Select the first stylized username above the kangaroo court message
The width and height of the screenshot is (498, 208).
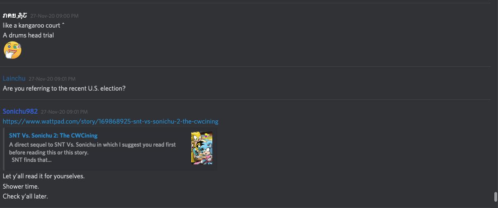(15, 16)
